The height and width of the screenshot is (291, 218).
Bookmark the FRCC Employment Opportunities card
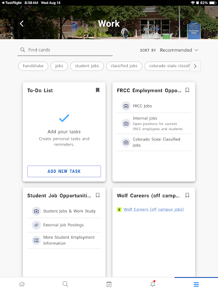(x=187, y=90)
